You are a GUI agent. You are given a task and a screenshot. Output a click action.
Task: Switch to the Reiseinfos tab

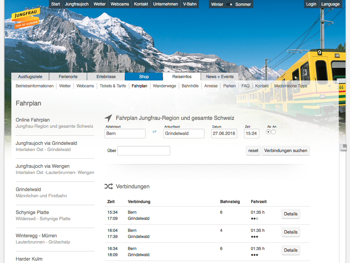click(182, 76)
